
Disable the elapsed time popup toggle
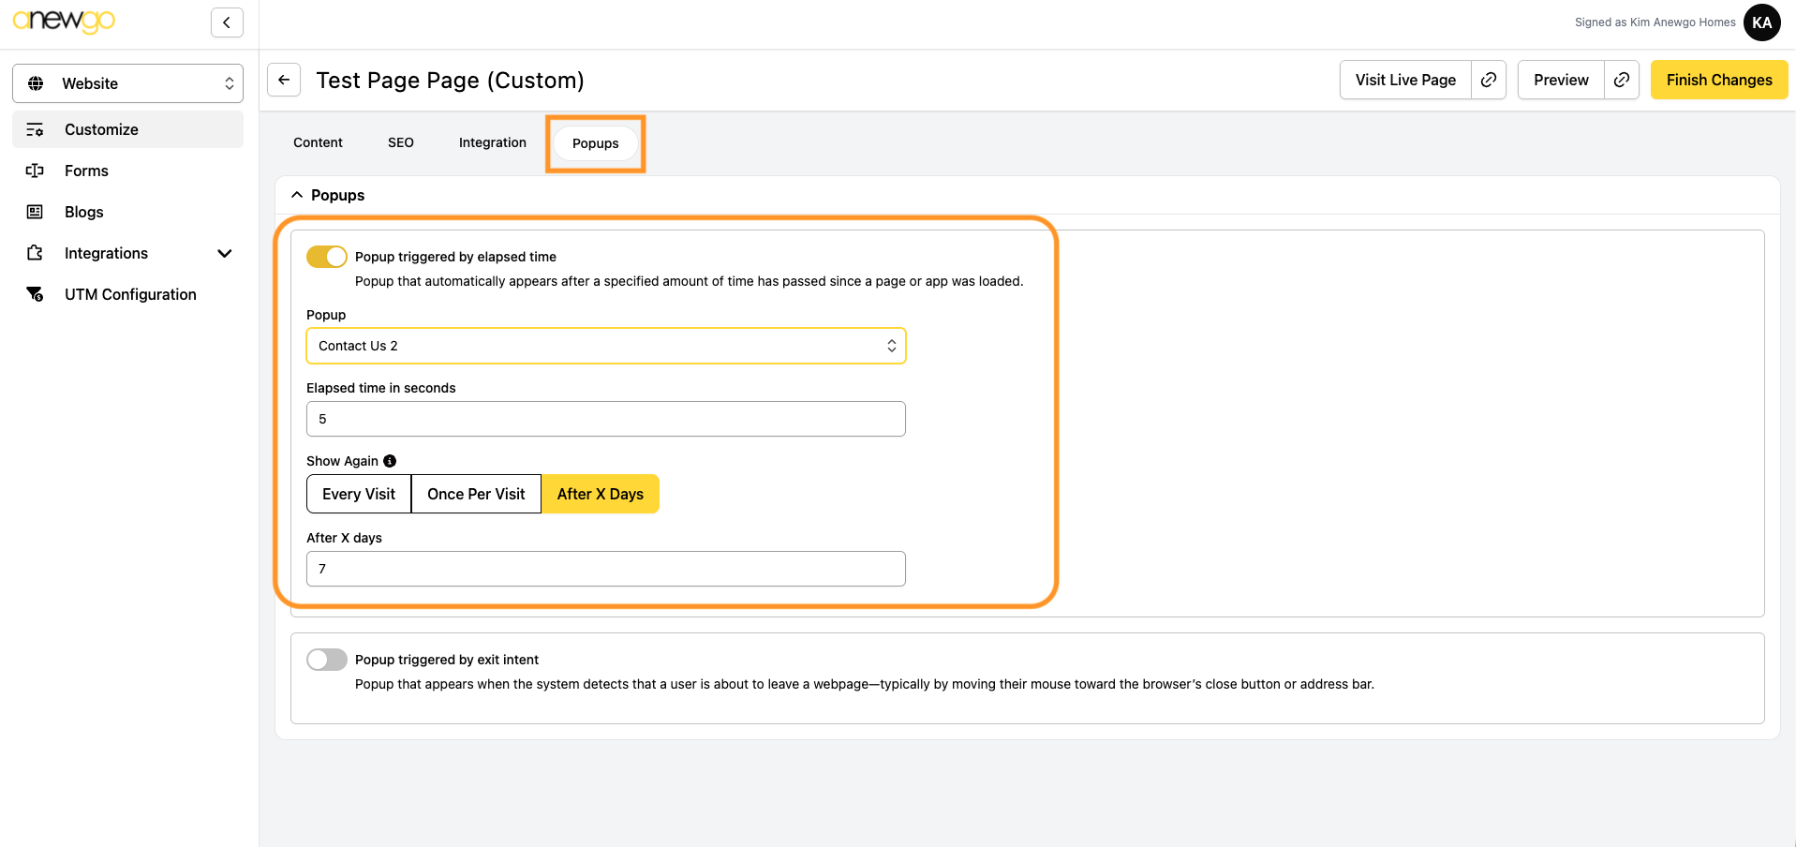[x=327, y=257]
